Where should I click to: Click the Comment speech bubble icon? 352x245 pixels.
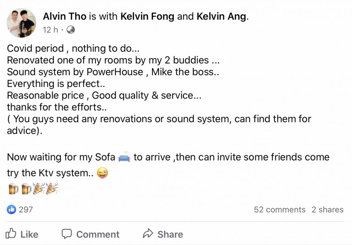click(x=67, y=234)
